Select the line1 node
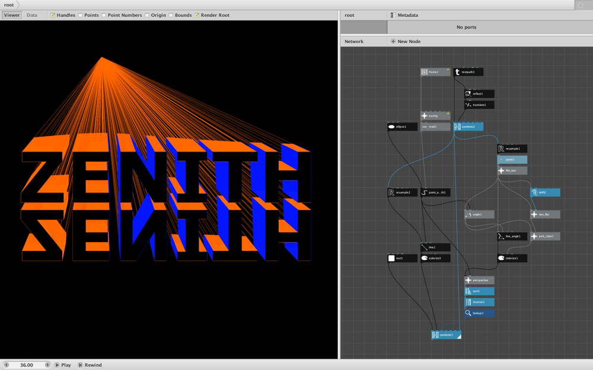Viewport: 593px width, 370px height. [435, 247]
